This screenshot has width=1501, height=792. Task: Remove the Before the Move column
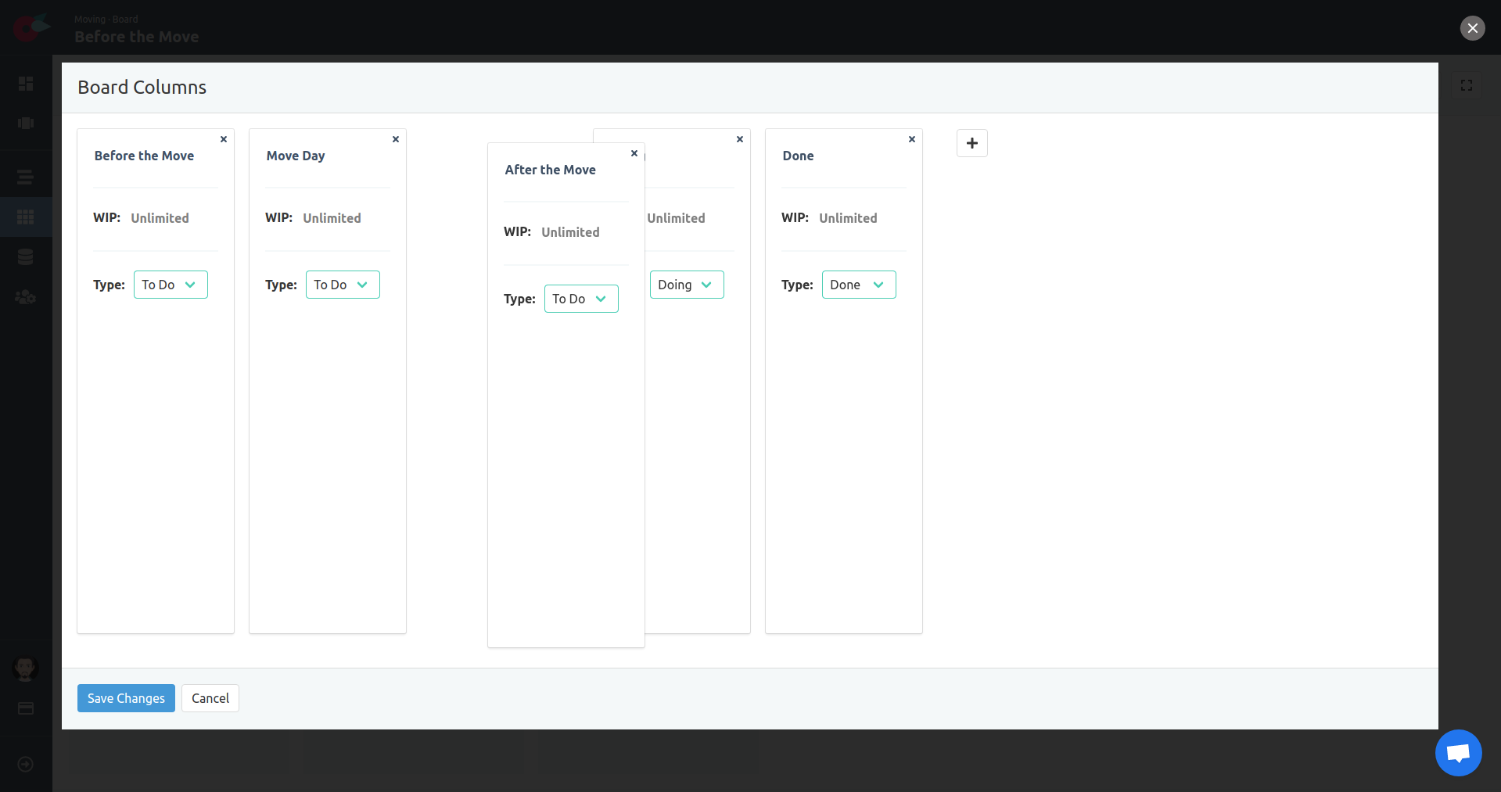[x=224, y=139]
